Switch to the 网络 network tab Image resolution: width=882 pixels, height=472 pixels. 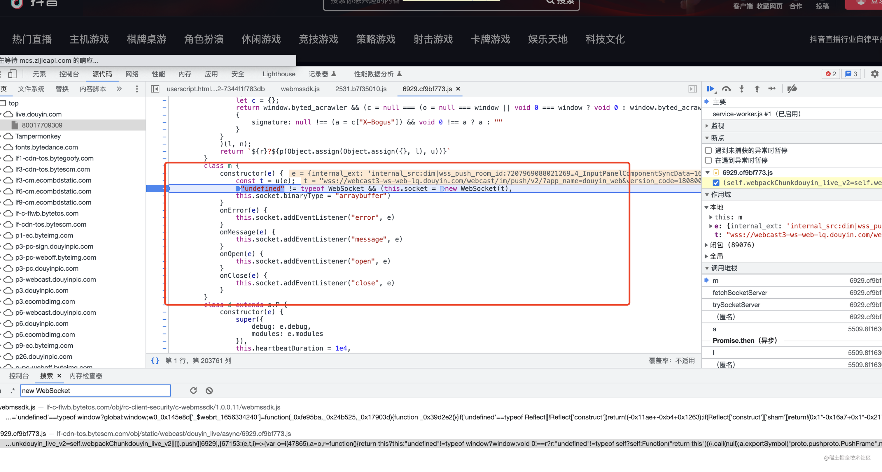pyautogui.click(x=132, y=74)
